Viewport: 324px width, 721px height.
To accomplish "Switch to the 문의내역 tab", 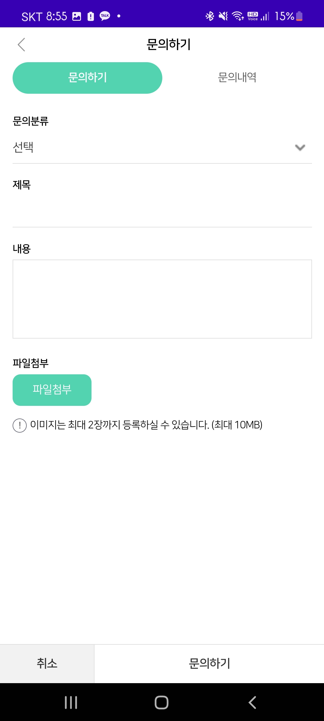I will (237, 78).
